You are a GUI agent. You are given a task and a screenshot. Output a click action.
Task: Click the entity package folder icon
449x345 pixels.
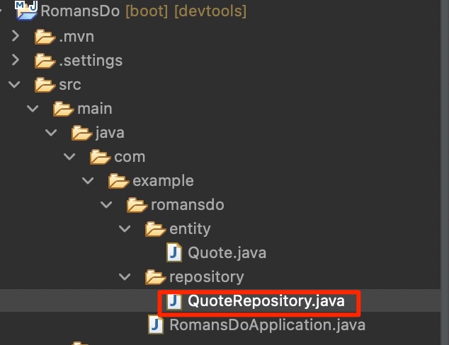(156, 229)
